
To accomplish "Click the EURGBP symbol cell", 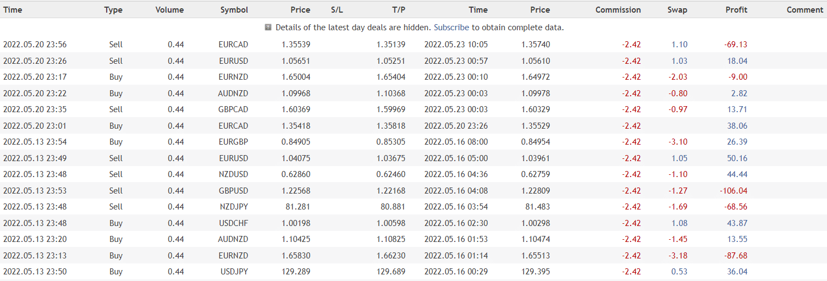I will [233, 142].
